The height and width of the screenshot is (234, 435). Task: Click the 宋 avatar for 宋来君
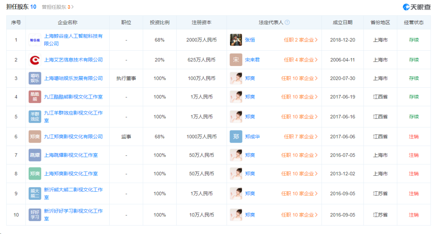click(236, 60)
